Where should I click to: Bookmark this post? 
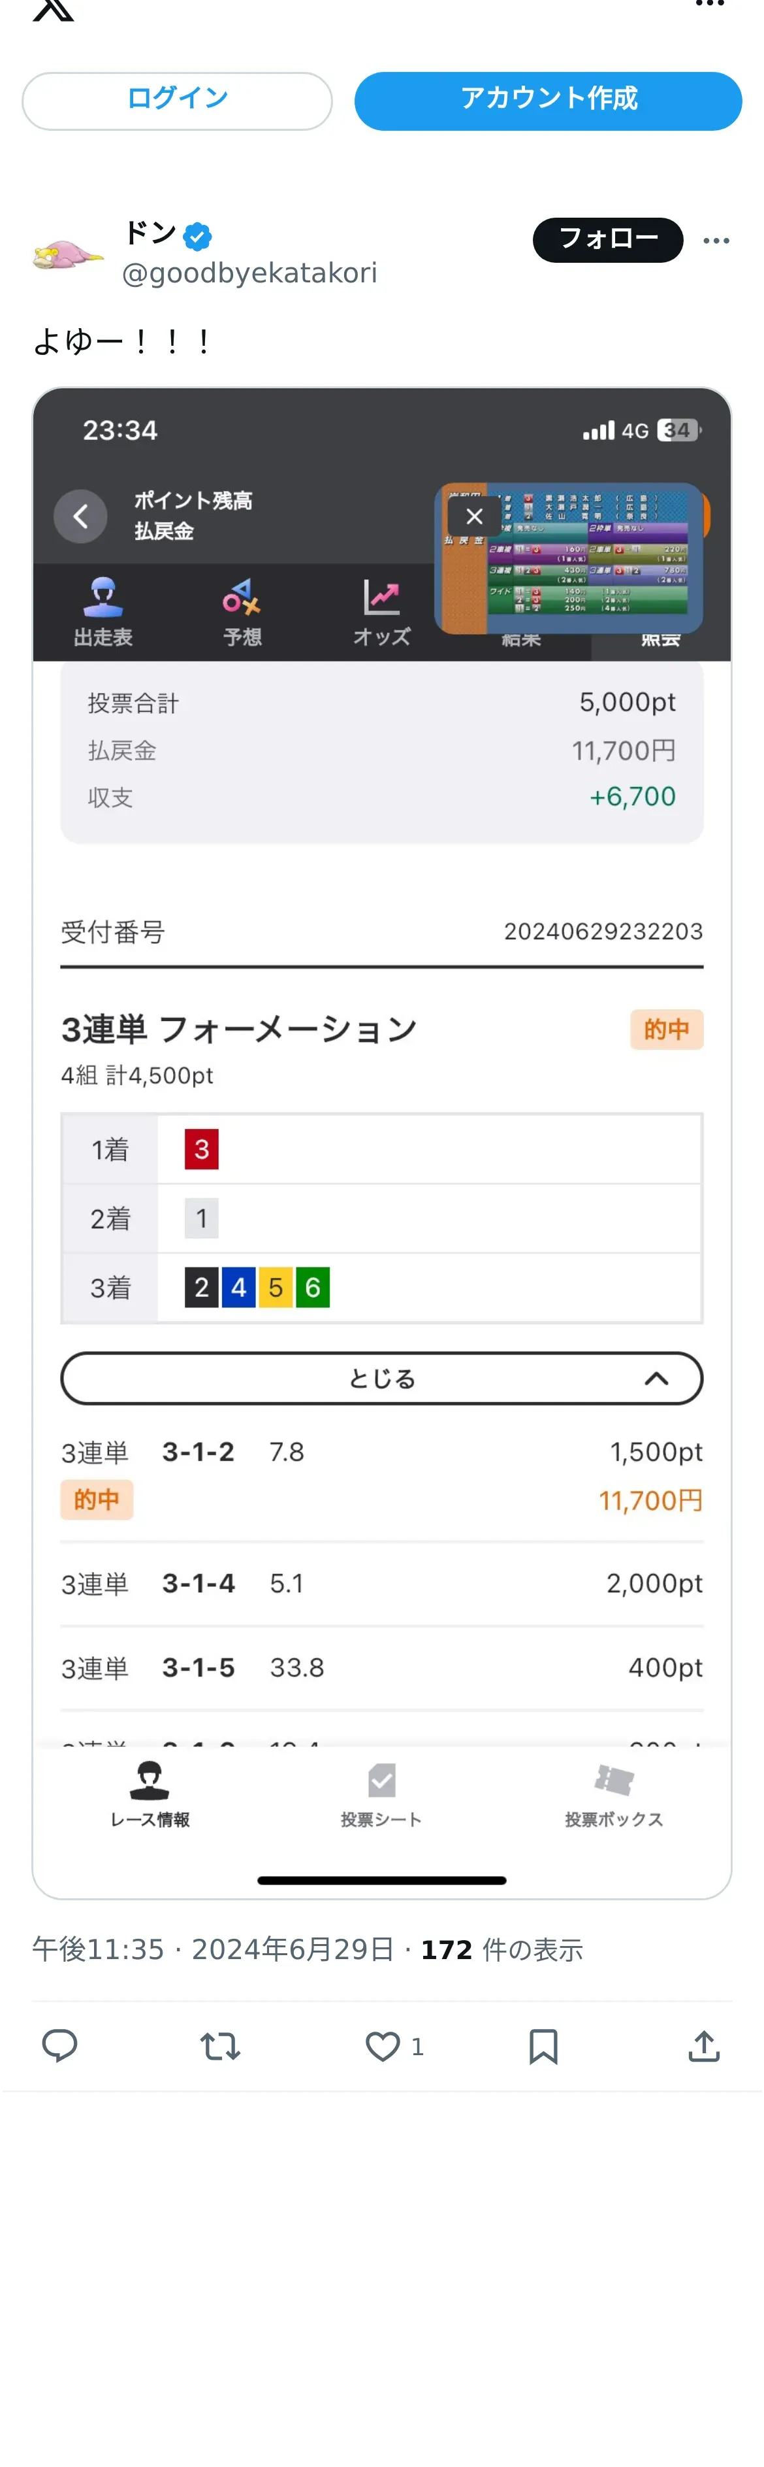543,2045
